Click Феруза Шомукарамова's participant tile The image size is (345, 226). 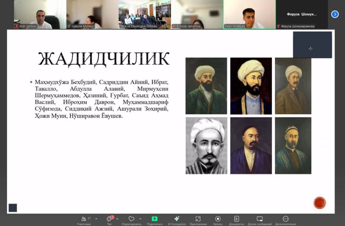click(x=302, y=14)
